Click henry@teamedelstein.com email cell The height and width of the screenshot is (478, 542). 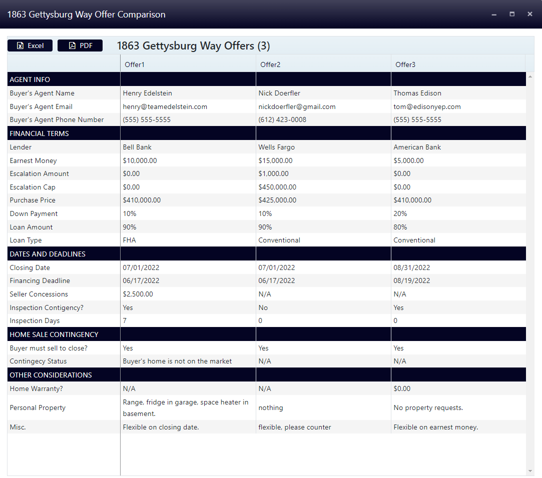(165, 106)
